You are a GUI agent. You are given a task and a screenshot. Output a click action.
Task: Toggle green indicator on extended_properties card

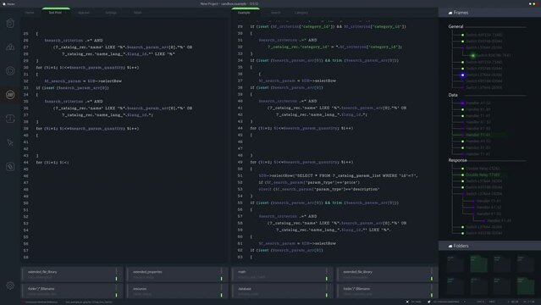tap(222, 279)
